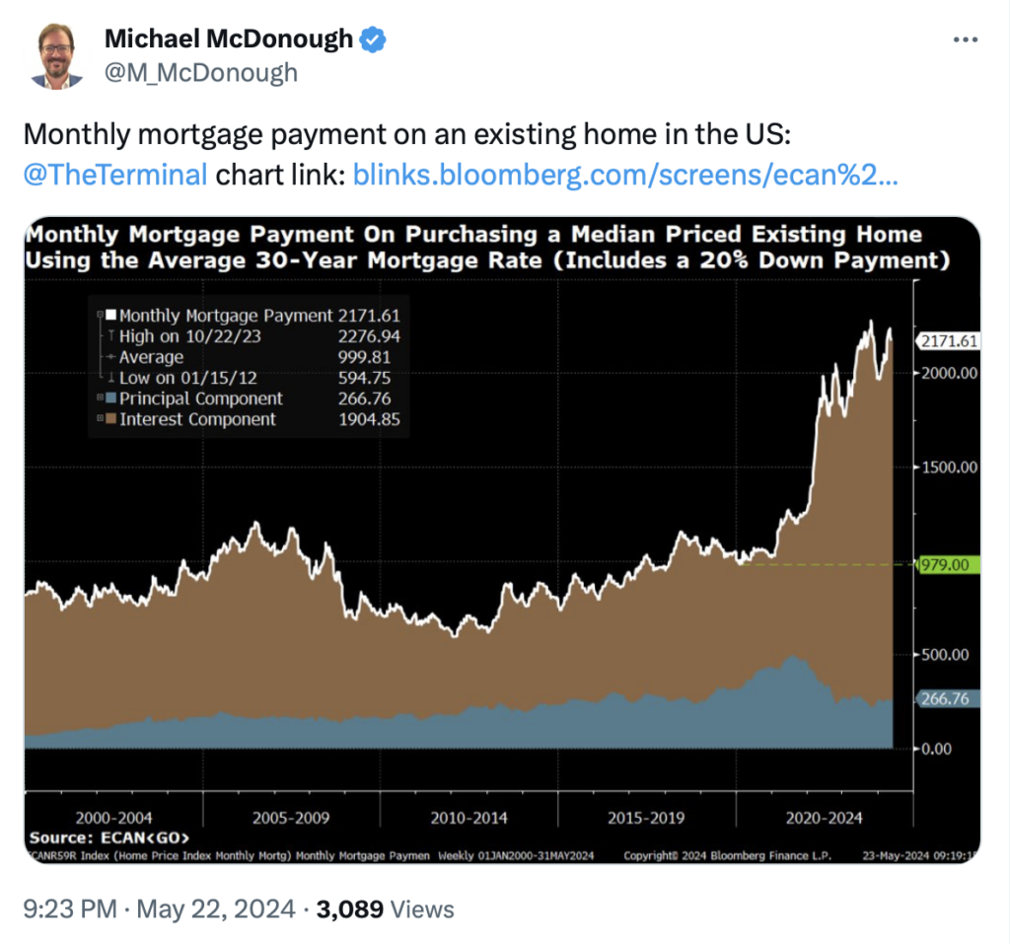This screenshot has width=1010, height=944.
Task: Click the 2171.61 last price axis label
Action: tap(949, 341)
